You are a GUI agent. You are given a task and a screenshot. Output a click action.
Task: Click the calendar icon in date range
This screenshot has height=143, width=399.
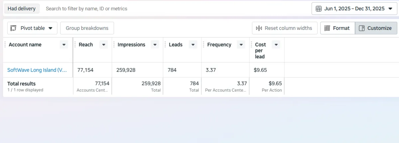tap(318, 9)
